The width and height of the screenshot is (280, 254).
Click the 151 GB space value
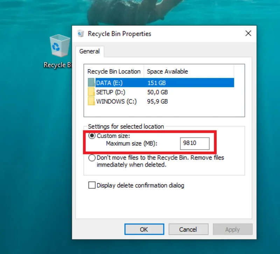pyautogui.click(x=156, y=83)
